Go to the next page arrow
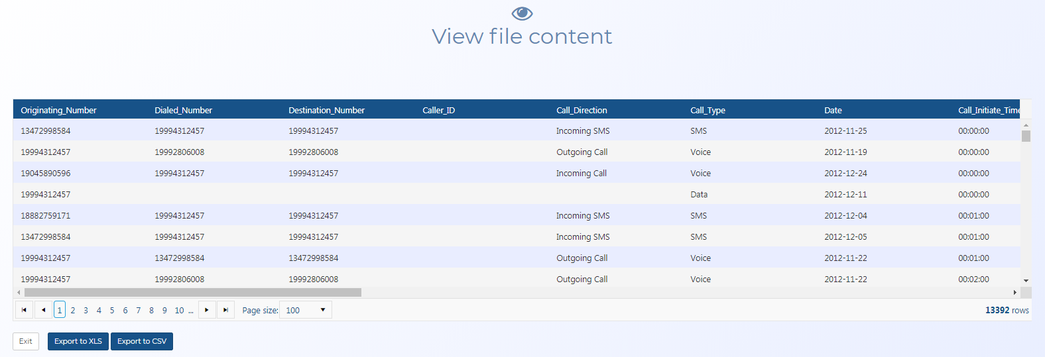Viewport: 1045px width, 357px height. point(207,310)
